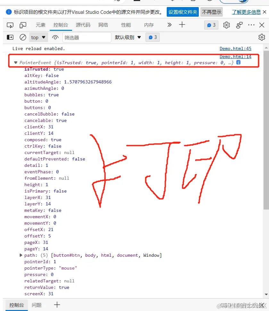Viewport: 269px width, 311px height.
Task: Show more DevTools tabs chevron
Action: coord(169,25)
